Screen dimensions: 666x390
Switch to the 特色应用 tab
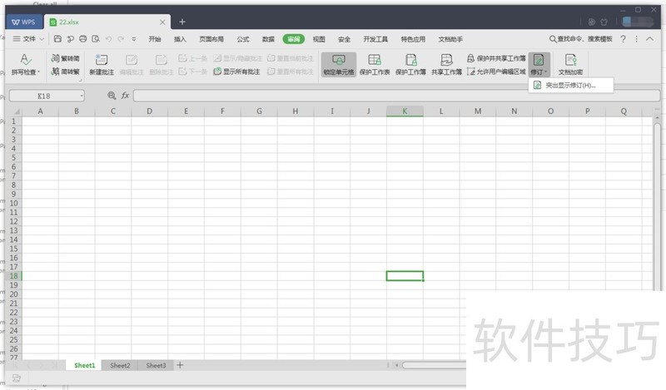[413, 39]
